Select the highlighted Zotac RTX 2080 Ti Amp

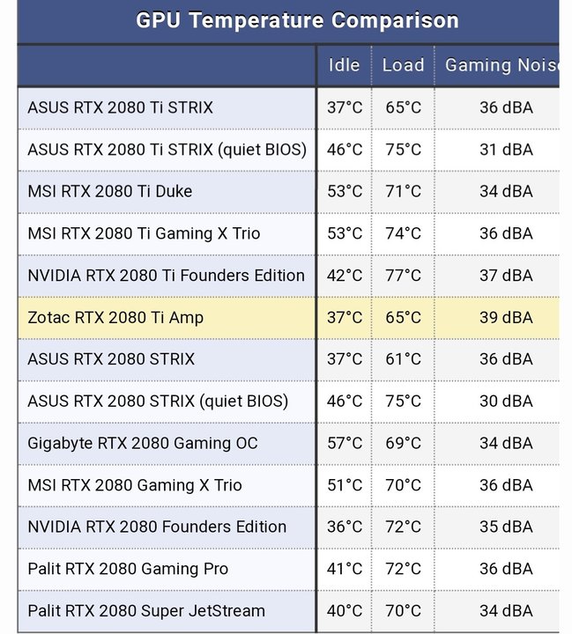[x=115, y=317]
